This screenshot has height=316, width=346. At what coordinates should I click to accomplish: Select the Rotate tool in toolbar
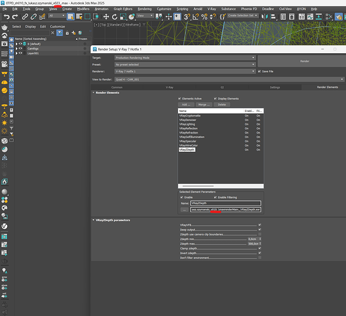tap(115, 16)
